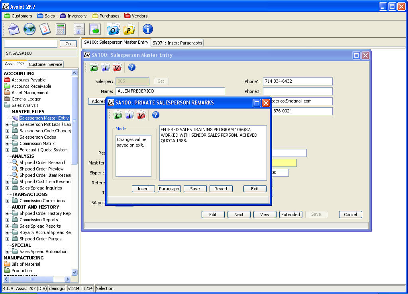Expand Salesperson Mst Lists / Labels node
The image size is (408, 294).
pyautogui.click(x=7, y=125)
